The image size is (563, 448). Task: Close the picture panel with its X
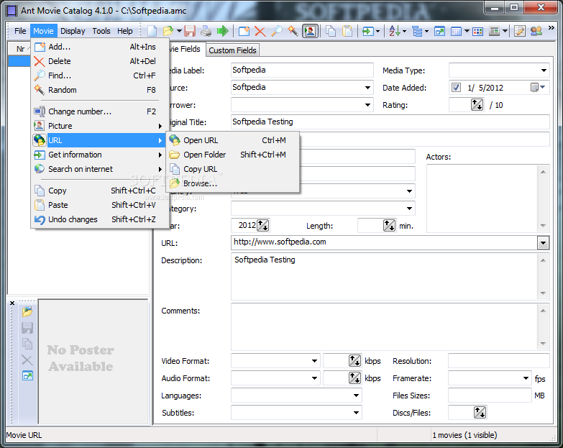(12, 303)
